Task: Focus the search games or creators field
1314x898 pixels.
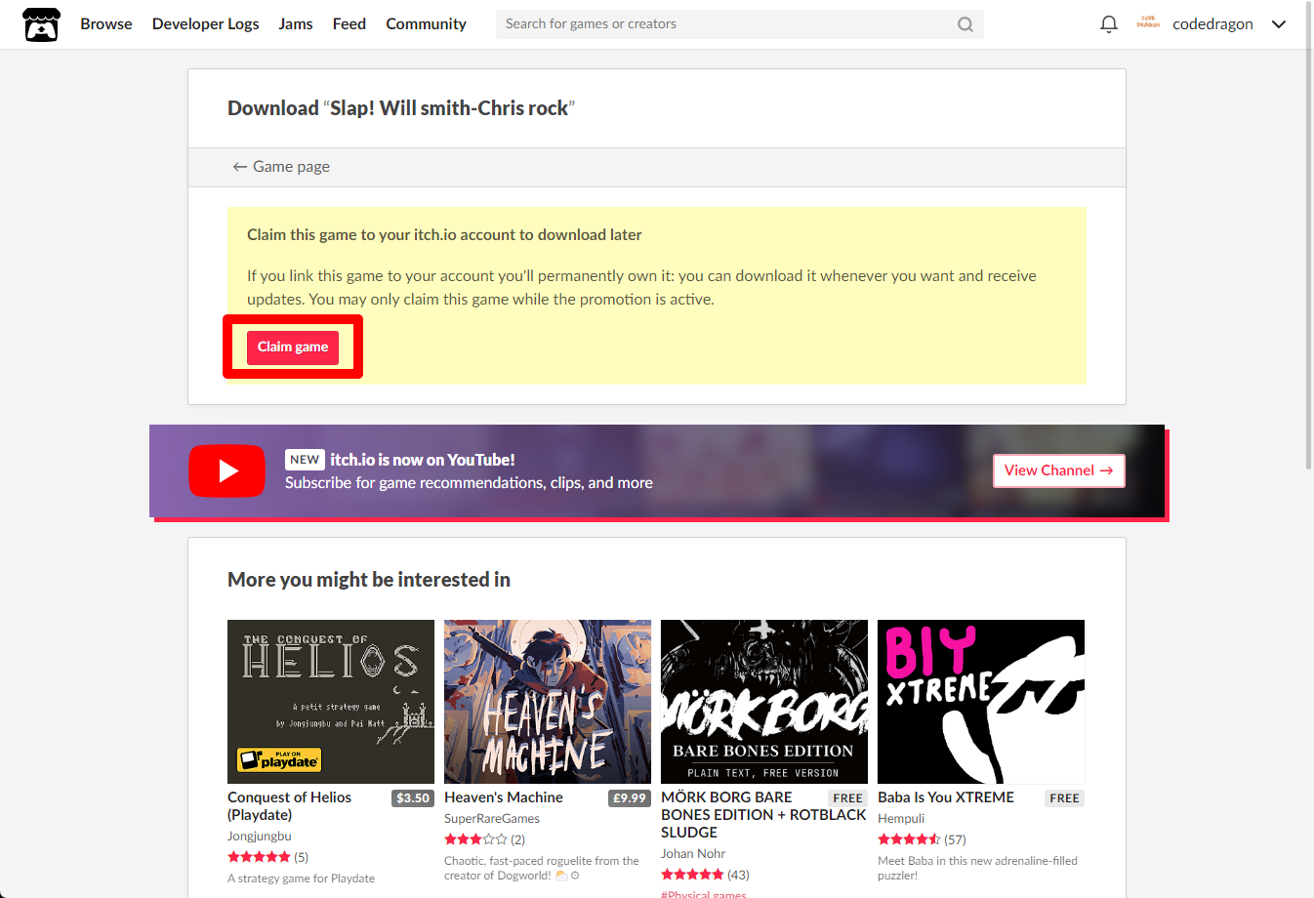Action: [740, 24]
